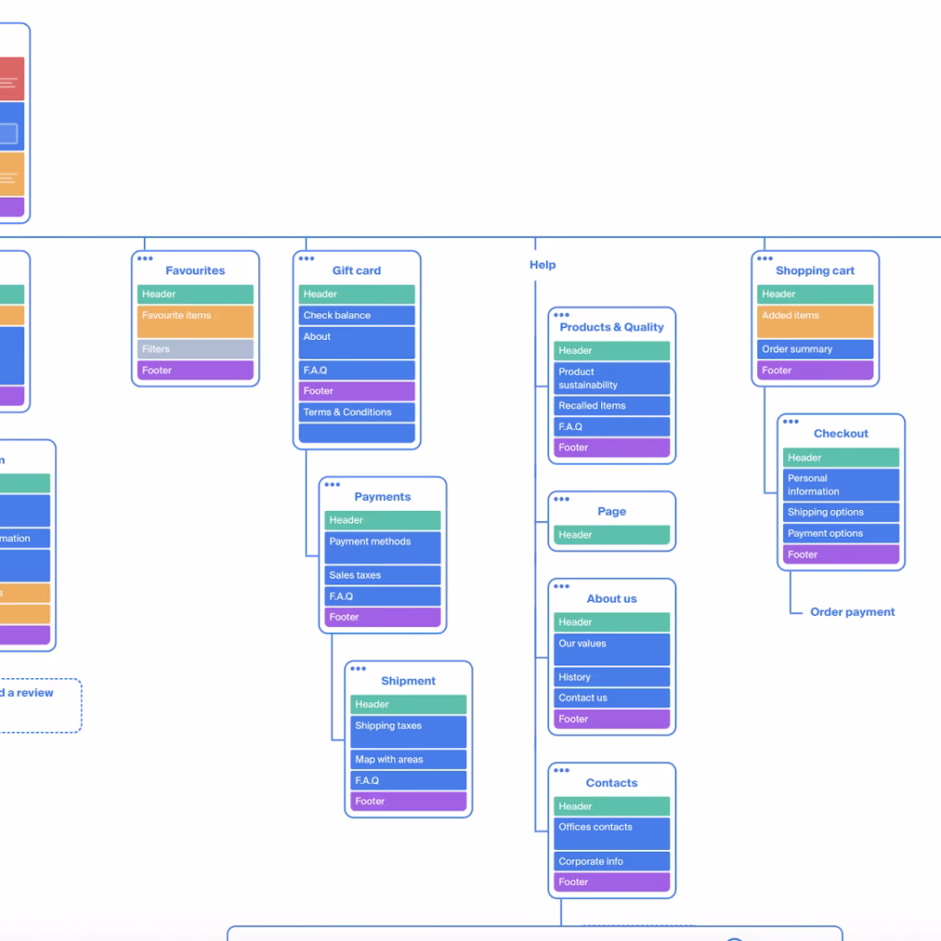Click the Order payment label
941x941 pixels.
[x=852, y=612]
